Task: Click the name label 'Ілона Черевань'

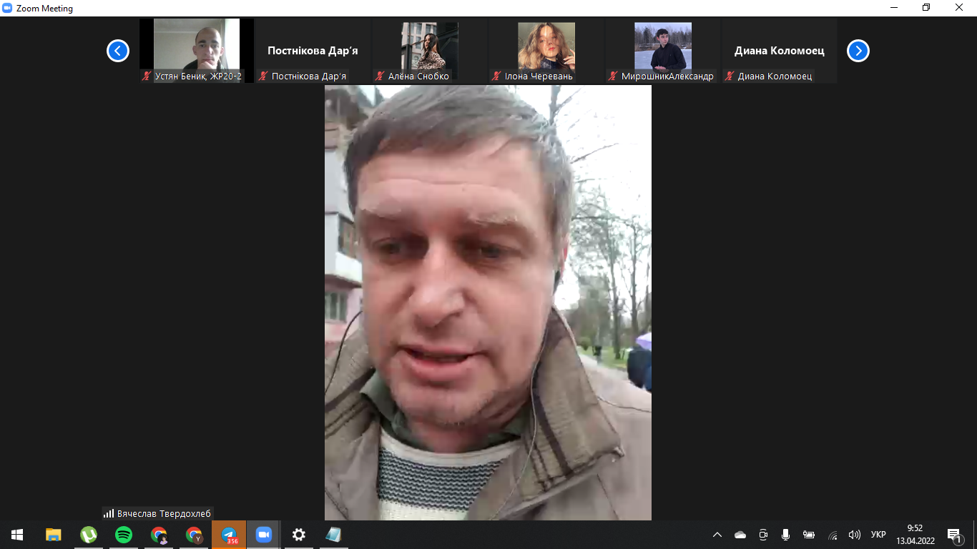Action: coord(539,76)
